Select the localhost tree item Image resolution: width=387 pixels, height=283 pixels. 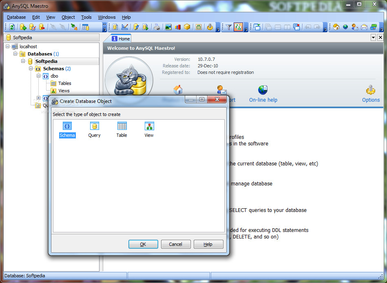pos(28,47)
